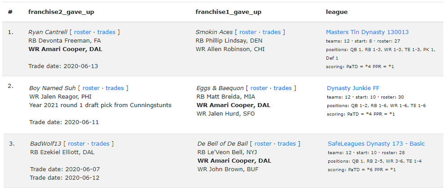The image size is (446, 190).
Task: Open Ryan Cantrell's roster link
Action: coord(83,32)
